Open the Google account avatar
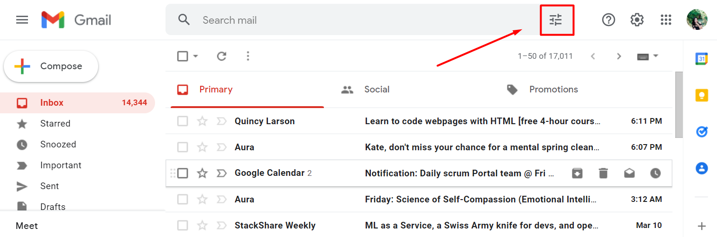This screenshot has width=717, height=237. click(x=697, y=20)
